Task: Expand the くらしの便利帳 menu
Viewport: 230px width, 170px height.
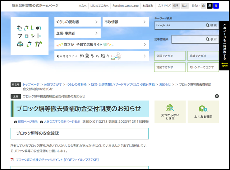Action: point(77,22)
